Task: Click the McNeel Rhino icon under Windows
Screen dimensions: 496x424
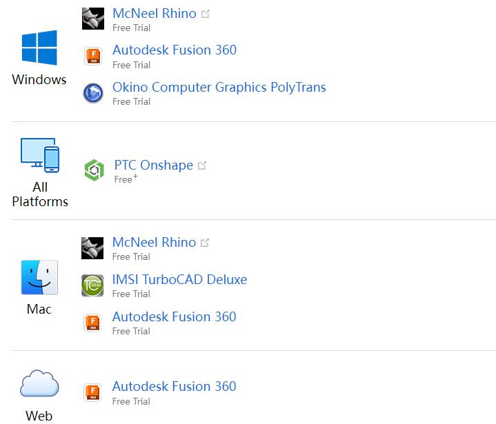Action: click(x=92, y=19)
